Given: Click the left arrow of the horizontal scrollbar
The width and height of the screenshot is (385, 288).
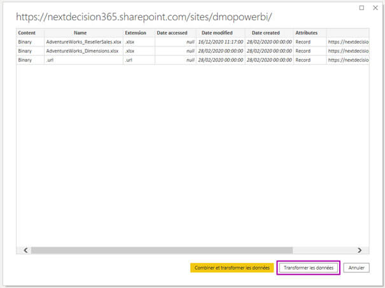Looking at the screenshot, I should click(26, 250).
